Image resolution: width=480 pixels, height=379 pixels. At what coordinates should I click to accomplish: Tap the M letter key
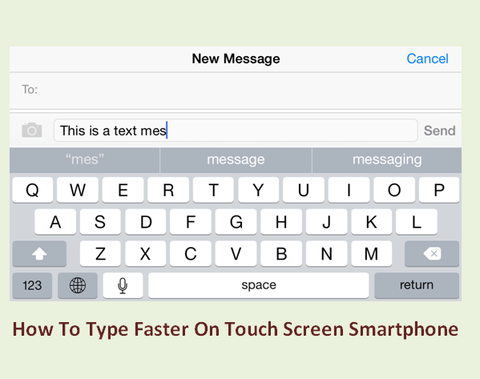(x=371, y=253)
